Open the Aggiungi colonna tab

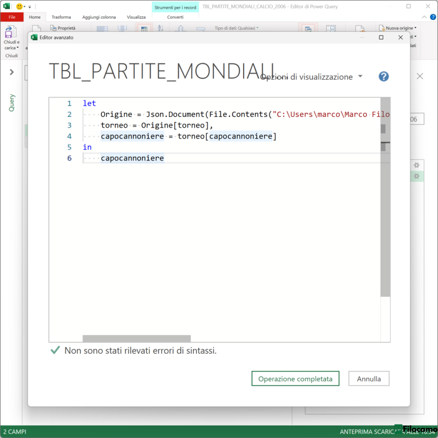click(99, 17)
